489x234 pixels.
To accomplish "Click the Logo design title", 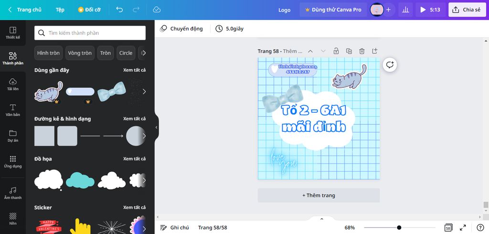I will coord(285,10).
